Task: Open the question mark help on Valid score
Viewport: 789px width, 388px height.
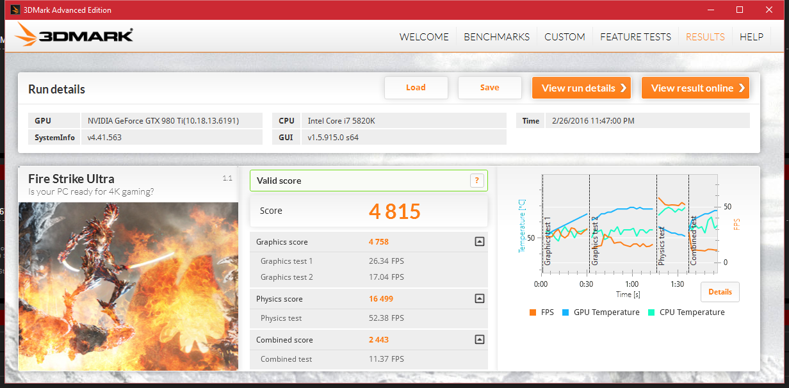Action: 476,181
